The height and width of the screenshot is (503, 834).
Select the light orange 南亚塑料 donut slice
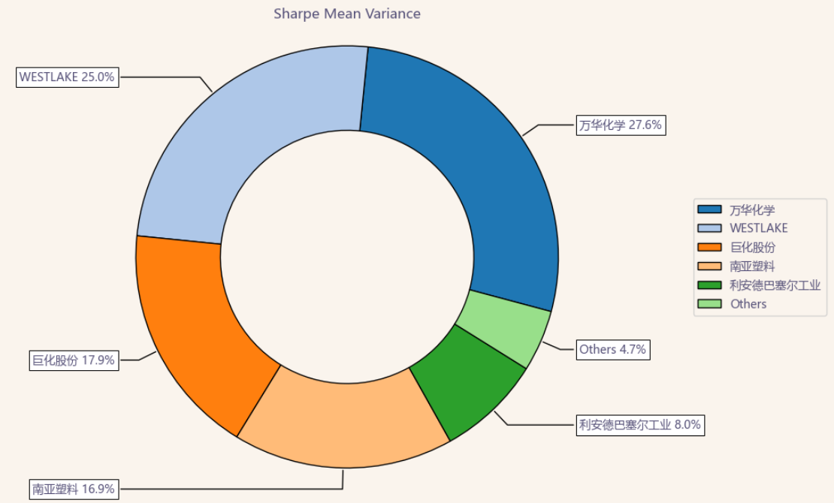coord(343,426)
